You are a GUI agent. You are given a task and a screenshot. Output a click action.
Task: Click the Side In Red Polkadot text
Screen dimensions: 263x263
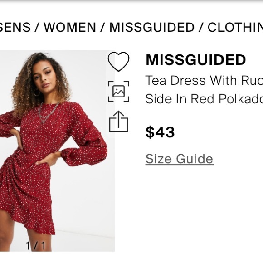pyautogui.click(x=204, y=99)
